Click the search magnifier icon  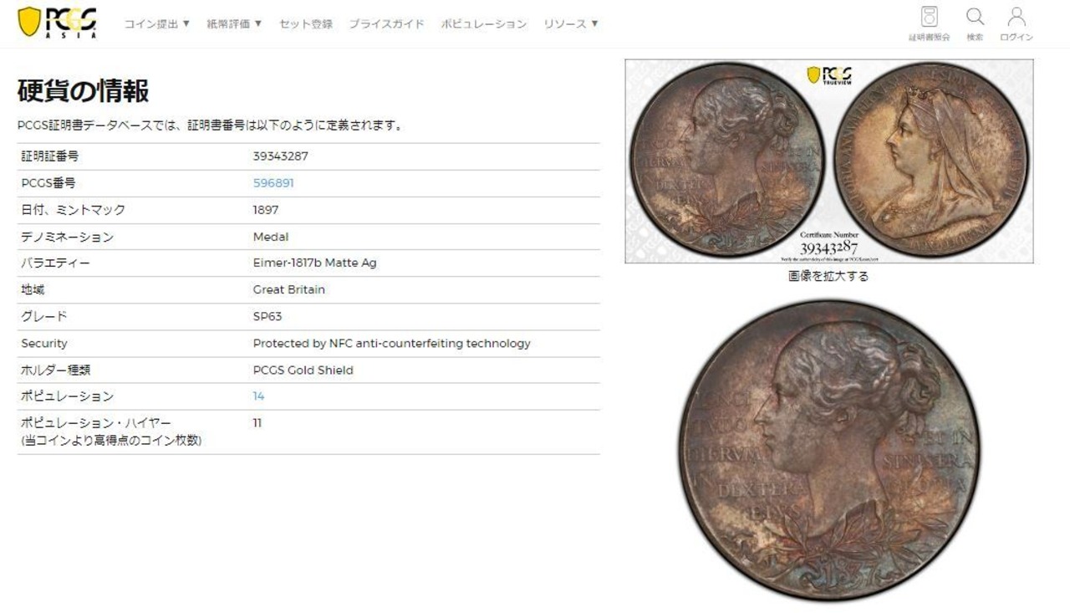[975, 17]
